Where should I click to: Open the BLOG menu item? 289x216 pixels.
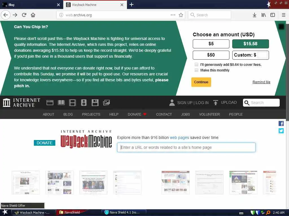tap(68, 114)
